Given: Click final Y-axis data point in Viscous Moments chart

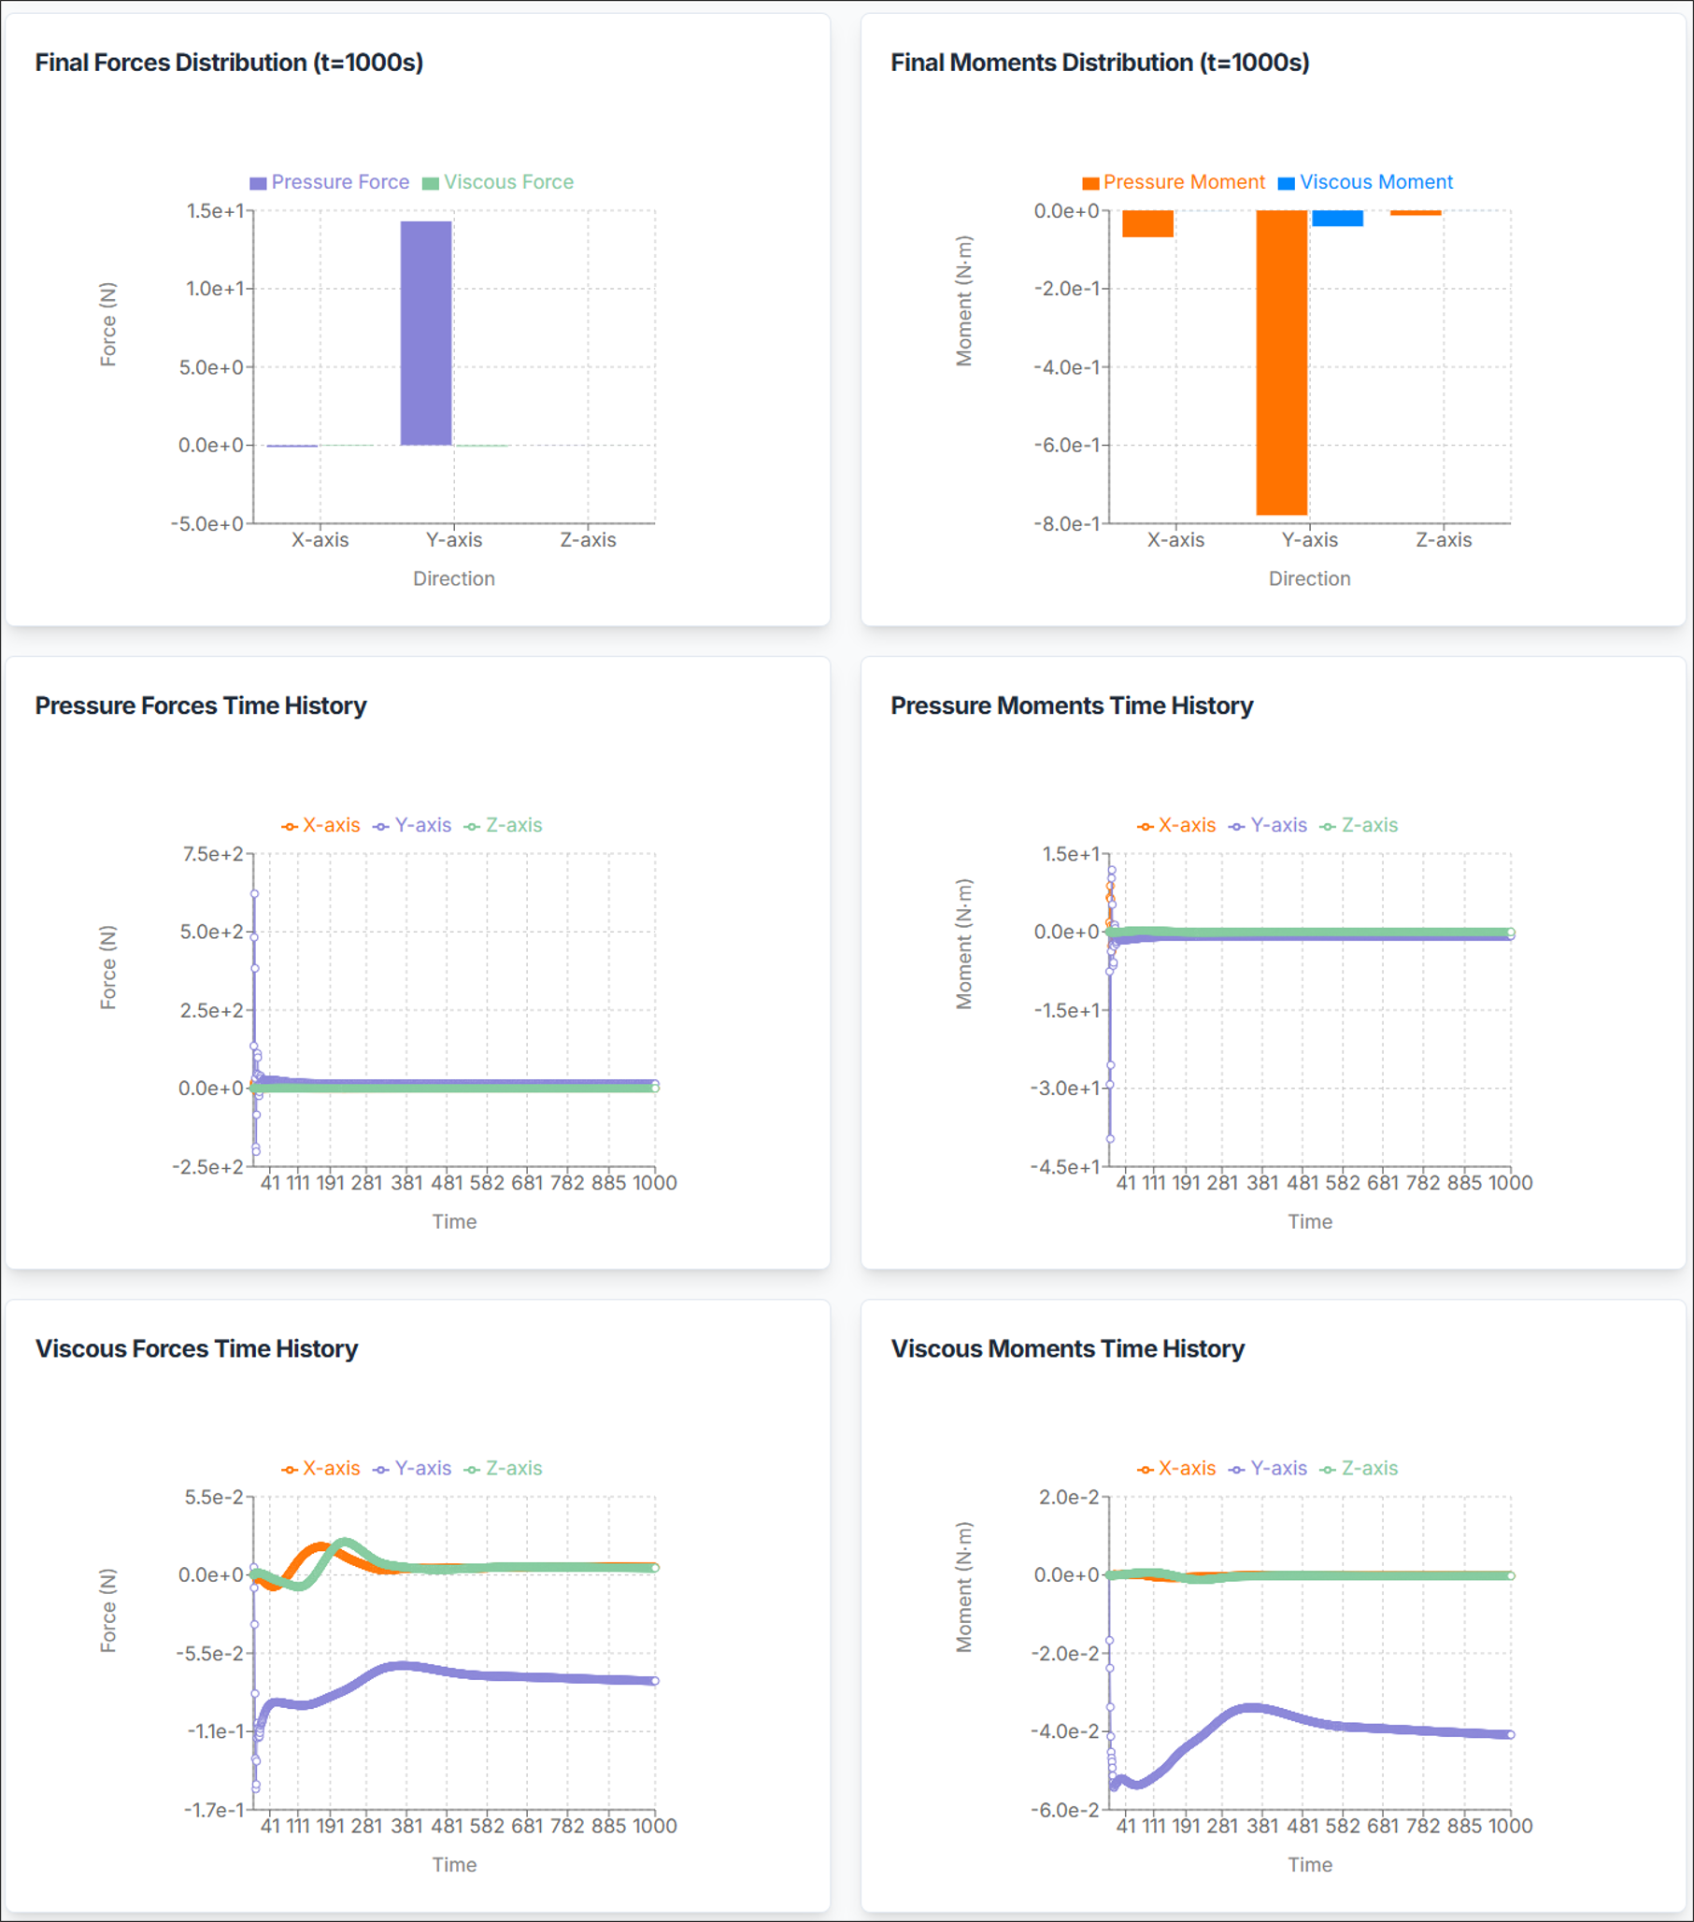Looking at the screenshot, I should (1510, 1735).
